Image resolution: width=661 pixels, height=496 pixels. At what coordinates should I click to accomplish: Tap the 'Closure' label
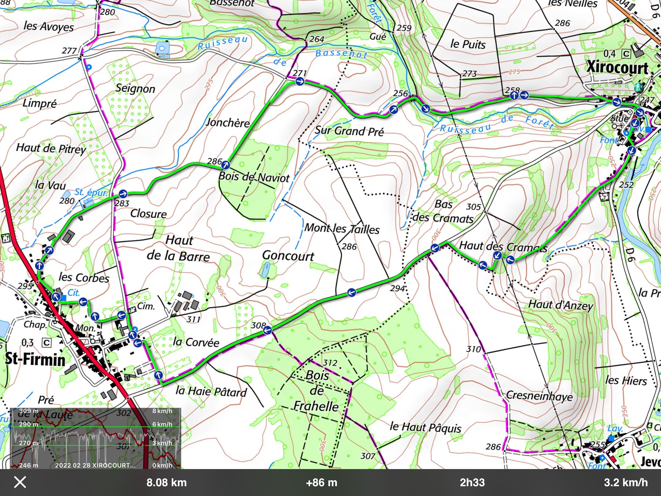[x=148, y=214]
